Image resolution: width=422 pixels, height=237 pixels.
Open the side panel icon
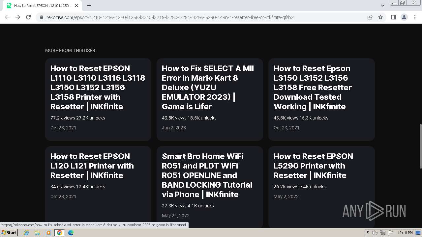[394, 17]
